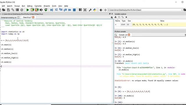
Task: Open the Search menu
Action: tap(10, 6)
